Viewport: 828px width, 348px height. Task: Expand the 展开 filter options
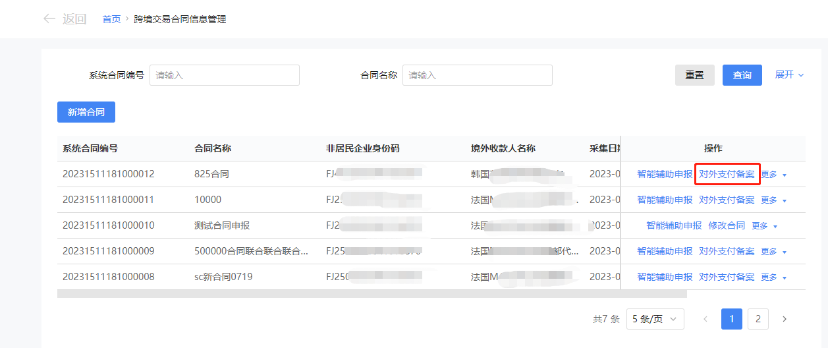tap(789, 75)
